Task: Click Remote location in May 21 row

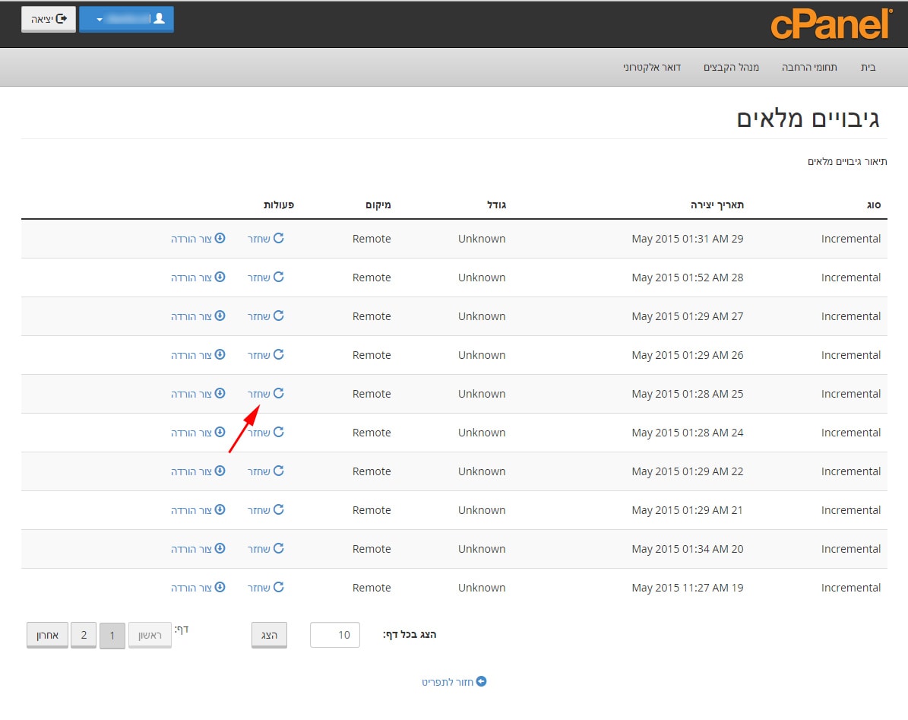Action: (x=372, y=510)
